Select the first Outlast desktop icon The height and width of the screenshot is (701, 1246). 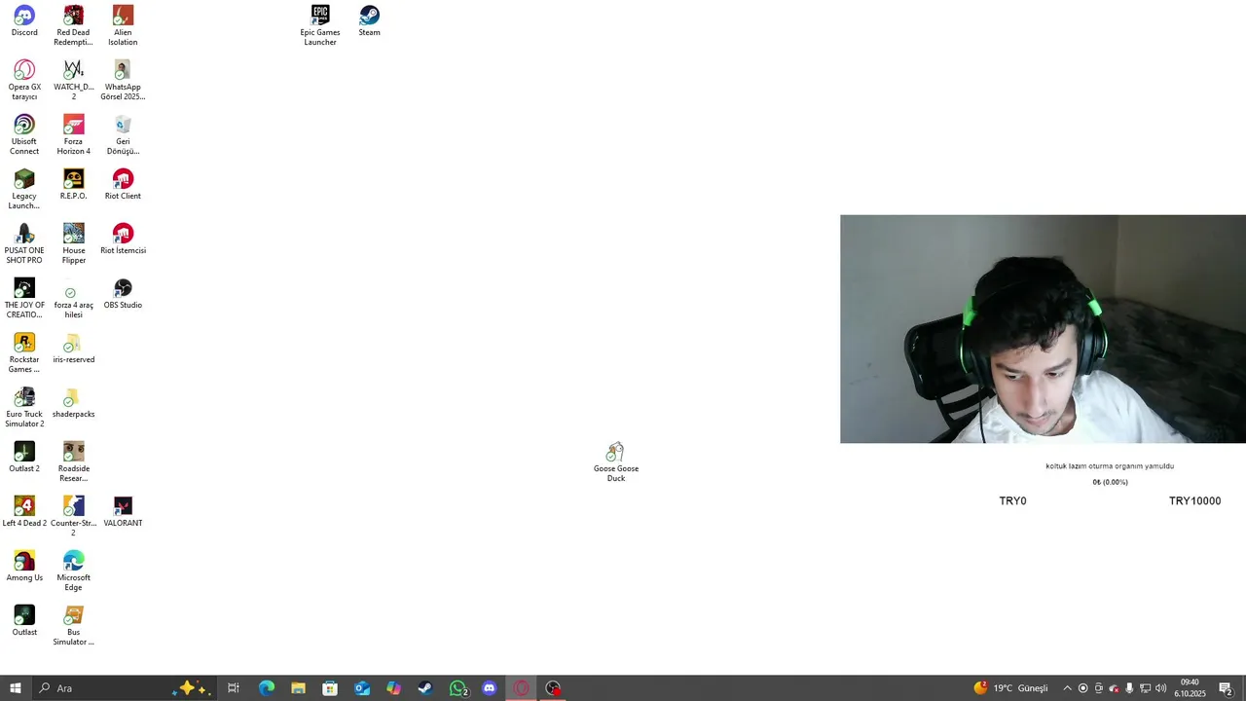[x=24, y=620]
